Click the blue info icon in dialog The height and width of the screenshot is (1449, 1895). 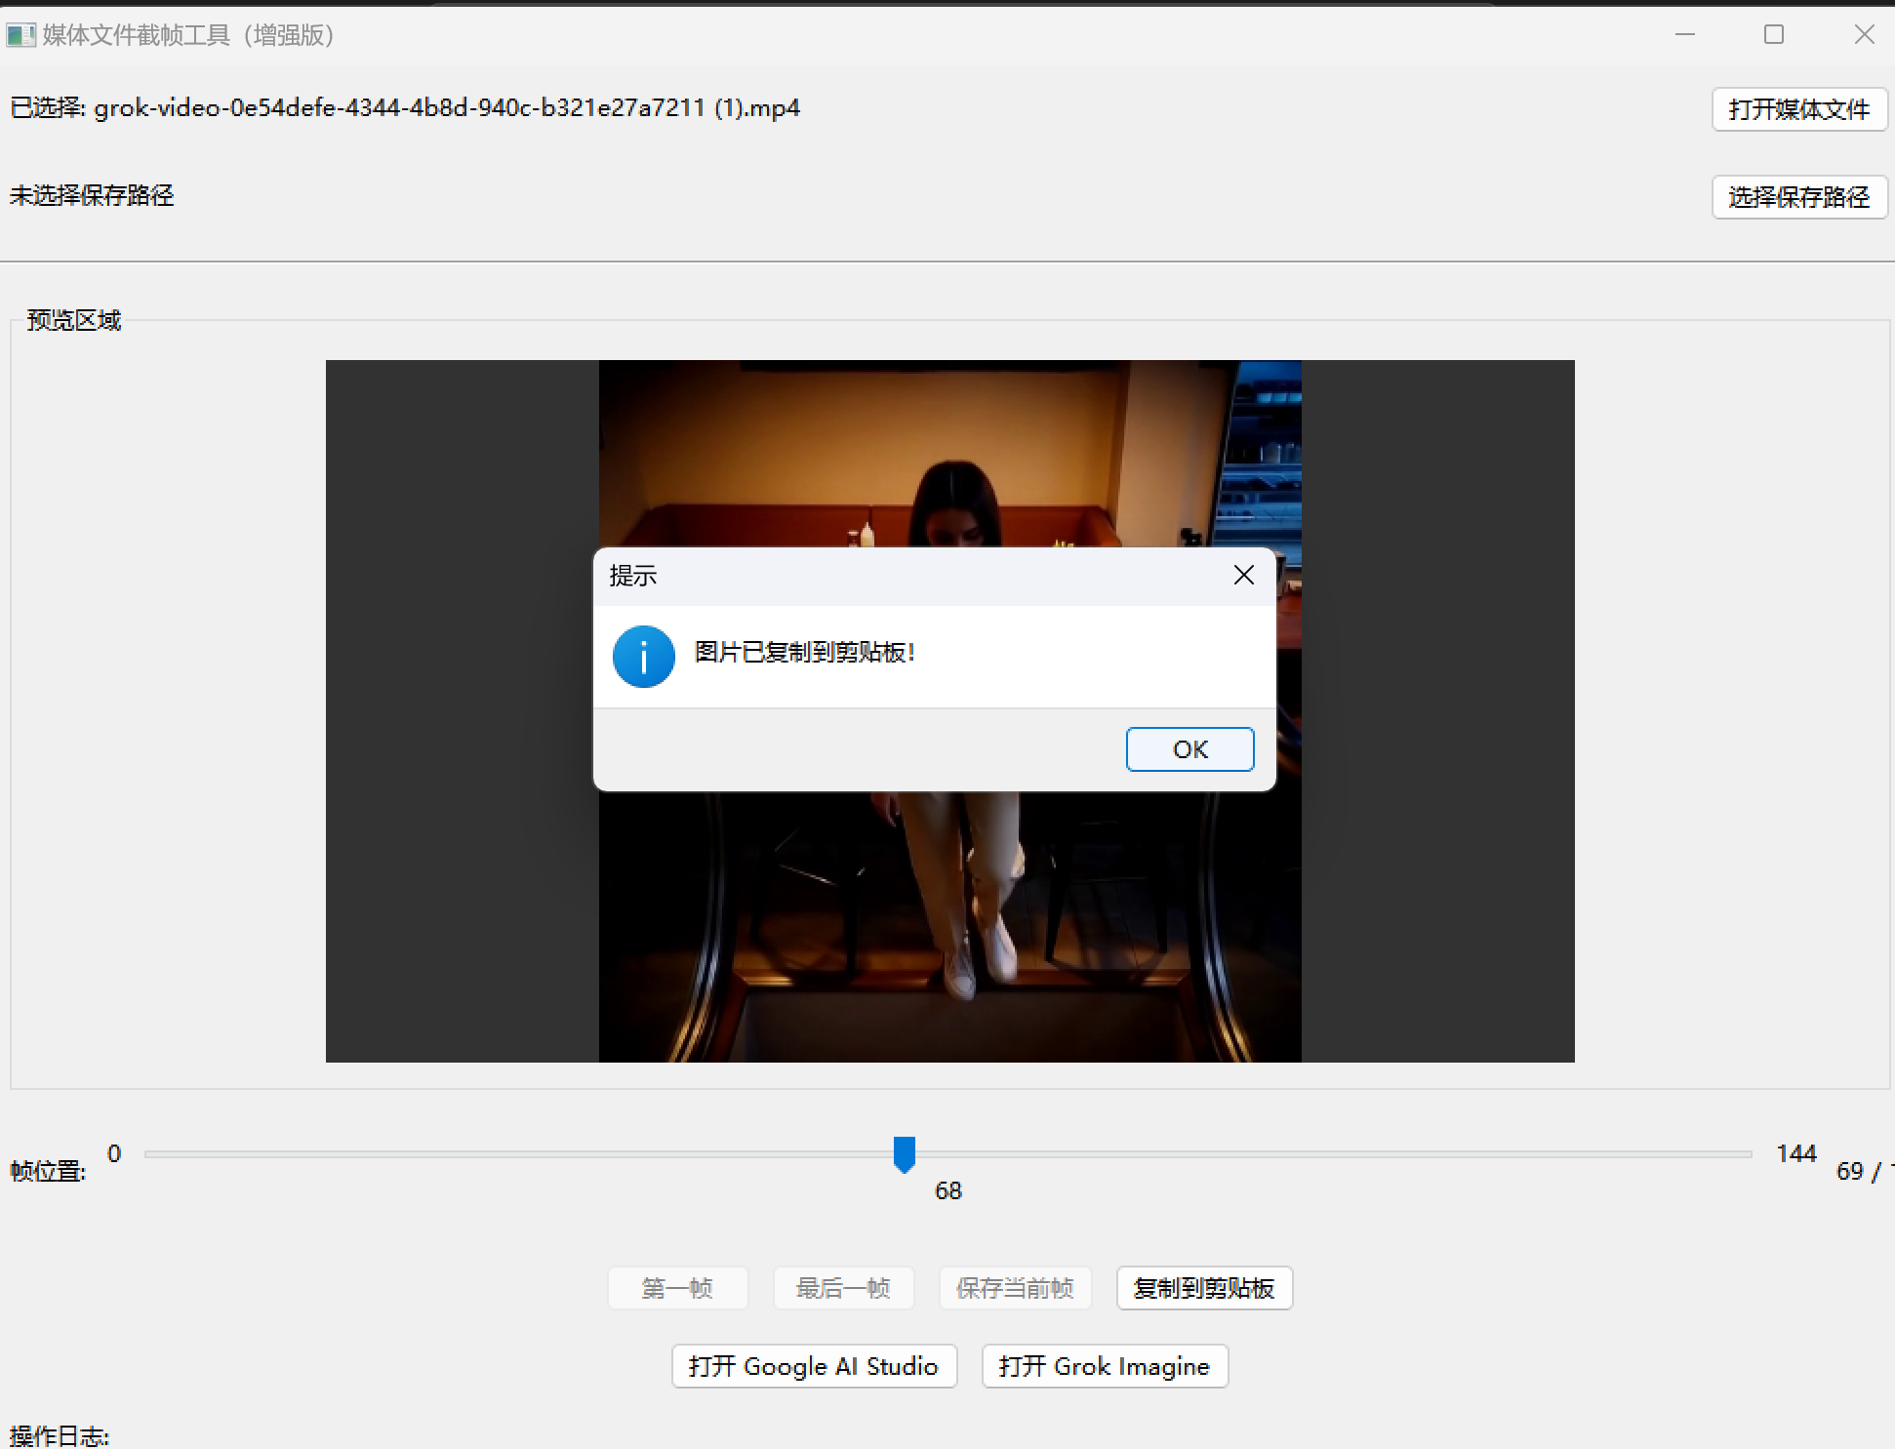tap(643, 657)
